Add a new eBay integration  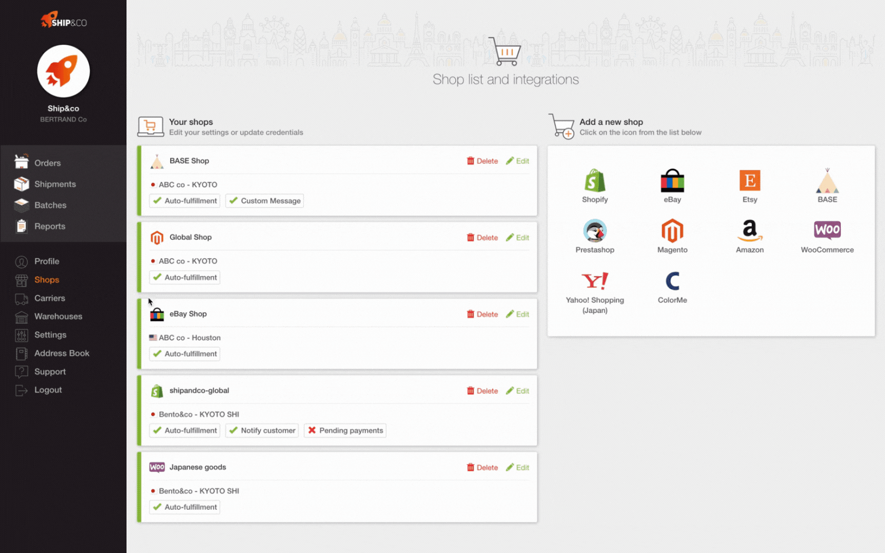[x=672, y=185]
